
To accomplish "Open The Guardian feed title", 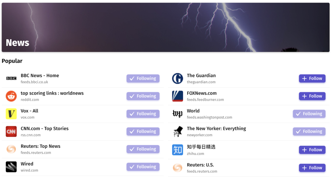I will coord(201,76).
